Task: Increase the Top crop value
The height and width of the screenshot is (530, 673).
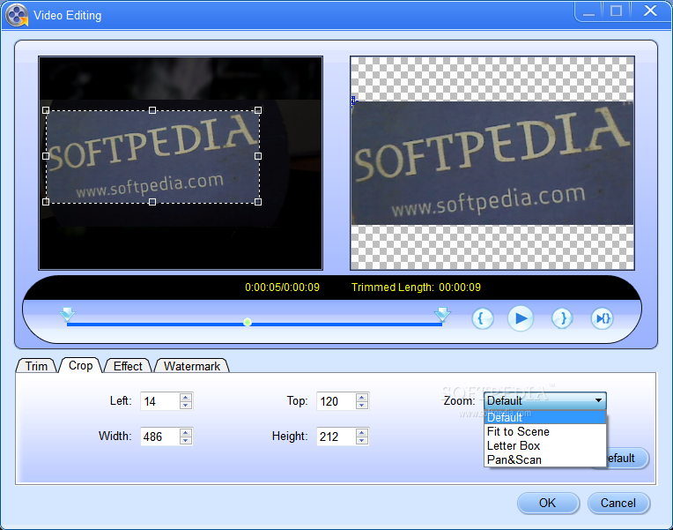Action: pyautogui.click(x=362, y=397)
